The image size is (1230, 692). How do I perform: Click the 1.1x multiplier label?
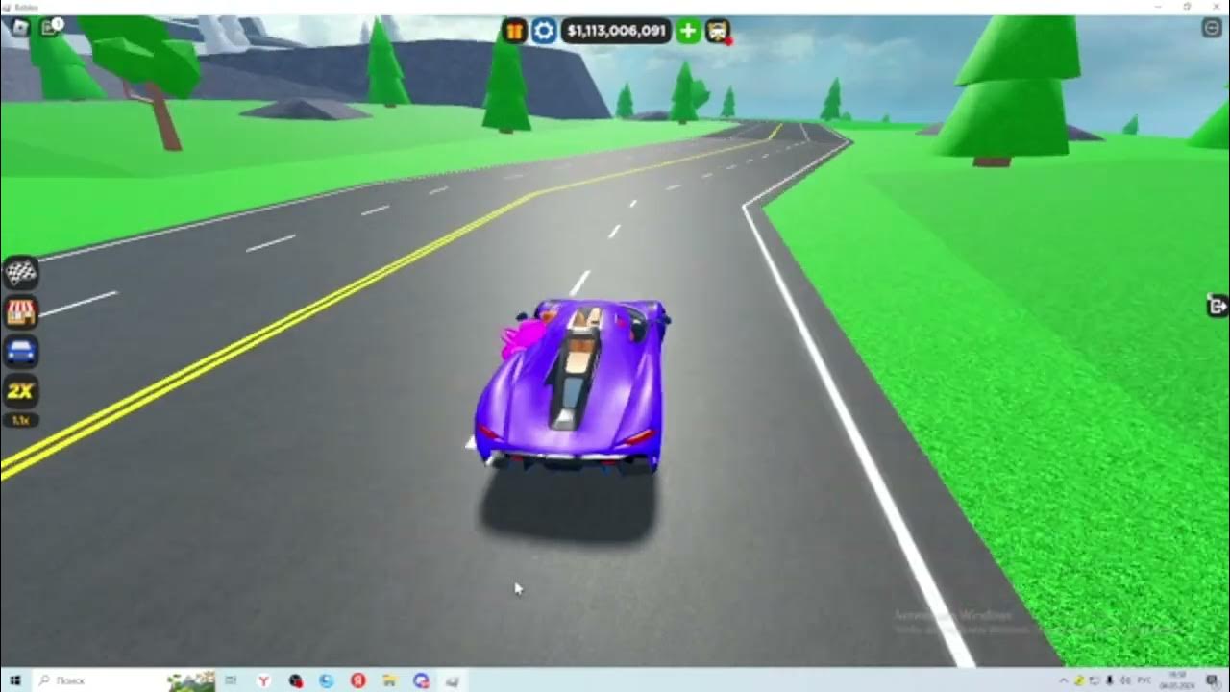click(21, 420)
